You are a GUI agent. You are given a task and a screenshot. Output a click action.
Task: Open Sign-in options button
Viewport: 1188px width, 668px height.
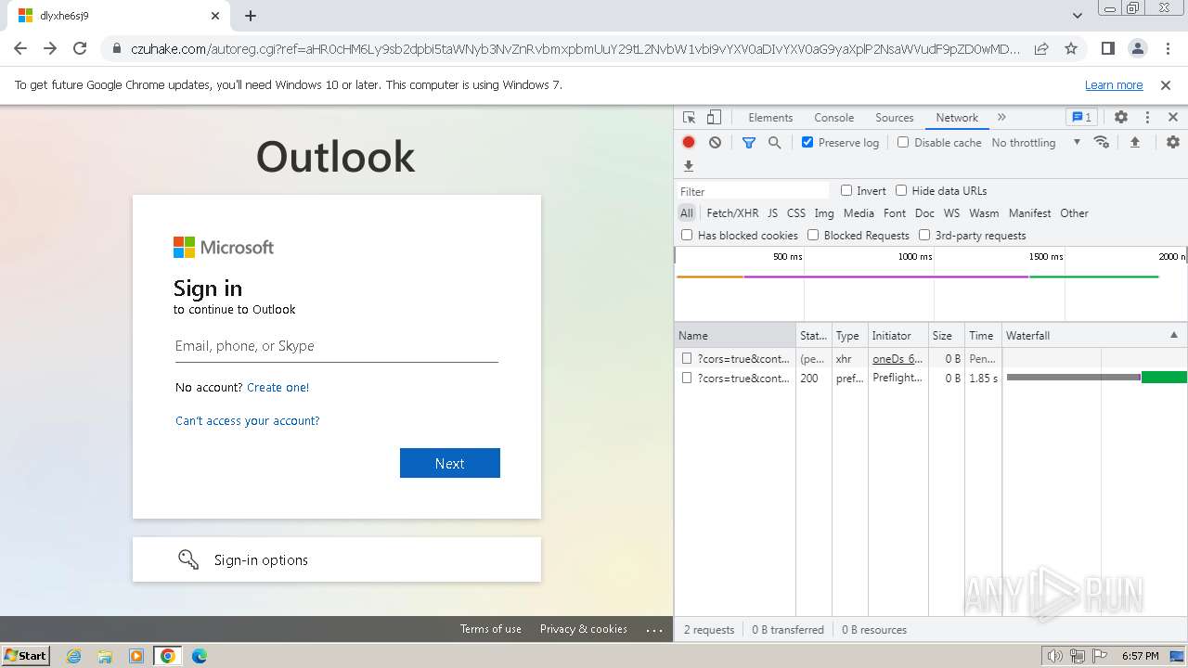click(x=336, y=559)
